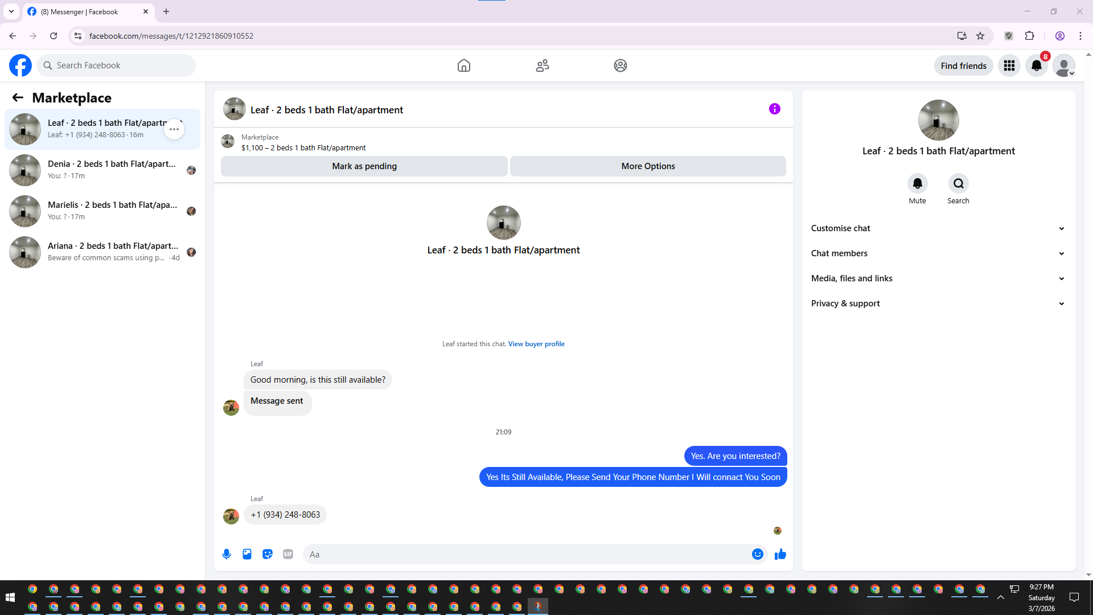The height and width of the screenshot is (615, 1093).
Task: Send a thumbs-up like
Action: coord(780,554)
